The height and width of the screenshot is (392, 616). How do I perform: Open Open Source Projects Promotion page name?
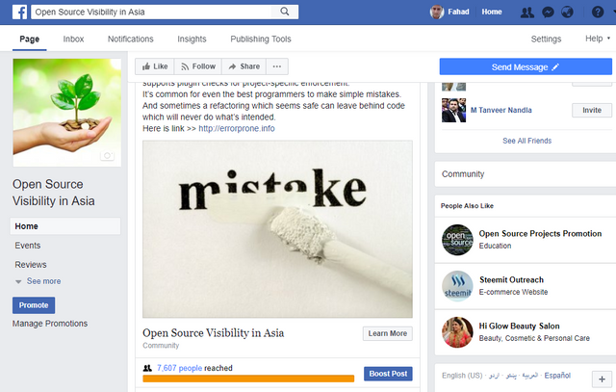coord(540,233)
